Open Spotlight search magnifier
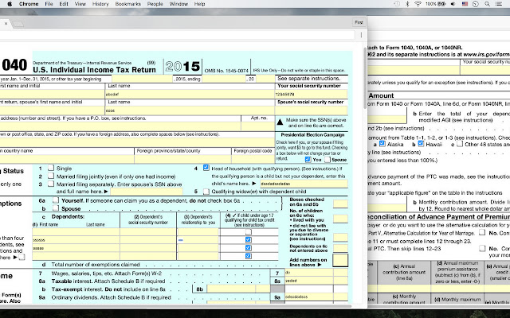510x318 pixels. point(487,4)
